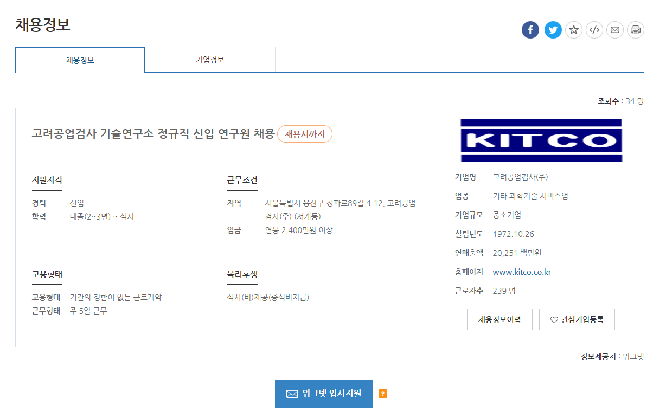Screen dimensions: 653x417
Task: Click the 복리후생 section heading
Action: coord(242,274)
